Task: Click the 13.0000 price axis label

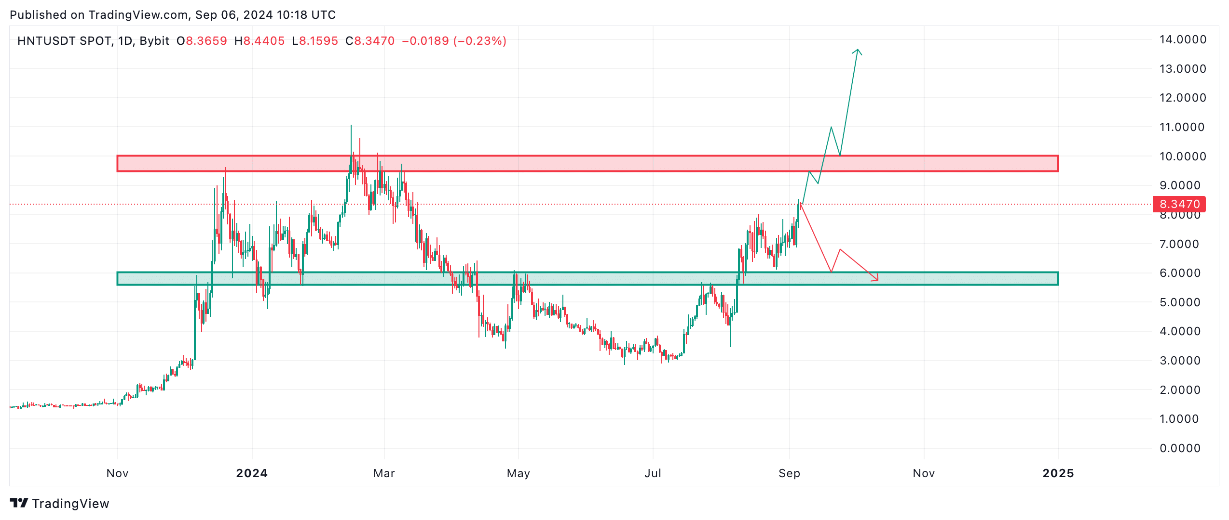Action: tap(1183, 69)
